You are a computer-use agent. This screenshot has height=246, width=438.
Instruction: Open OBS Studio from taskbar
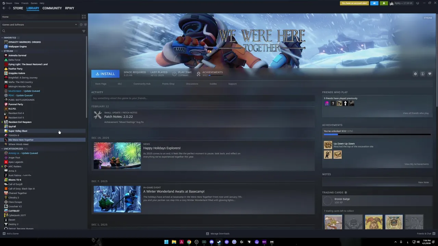pyautogui.click(x=196, y=242)
